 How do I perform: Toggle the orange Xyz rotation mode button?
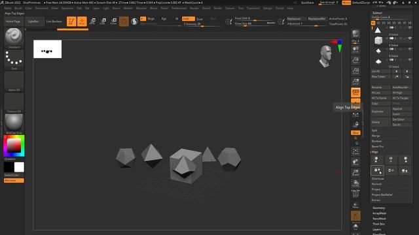[355, 133]
